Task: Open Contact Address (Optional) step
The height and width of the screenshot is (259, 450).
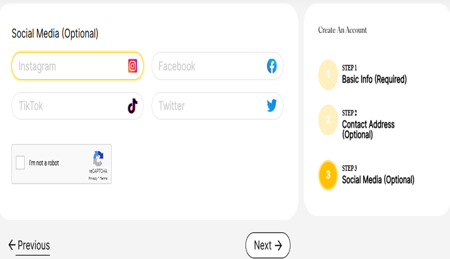Action: [368, 129]
